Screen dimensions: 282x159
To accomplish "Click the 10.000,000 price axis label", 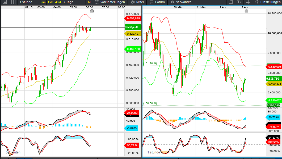I will [x=275, y=33].
